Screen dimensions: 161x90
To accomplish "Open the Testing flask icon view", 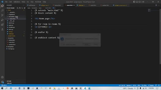I will tap(2, 29).
